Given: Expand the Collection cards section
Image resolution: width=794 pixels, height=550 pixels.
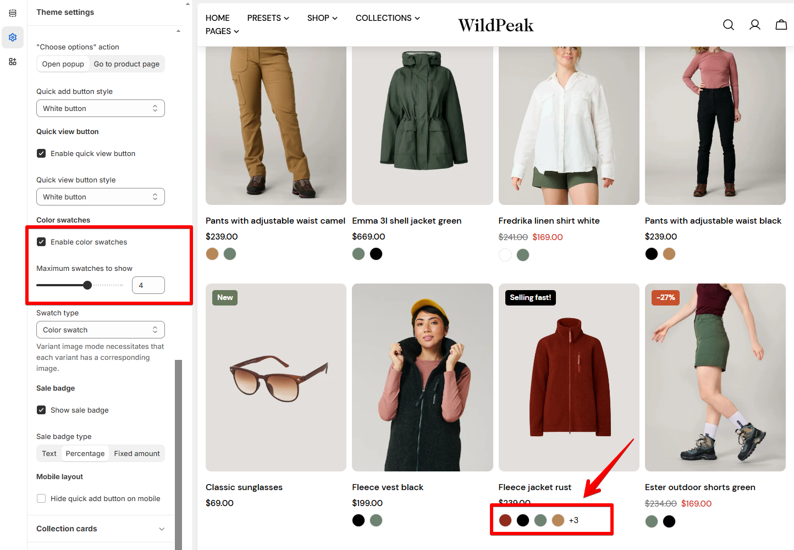Looking at the screenshot, I should [101, 529].
